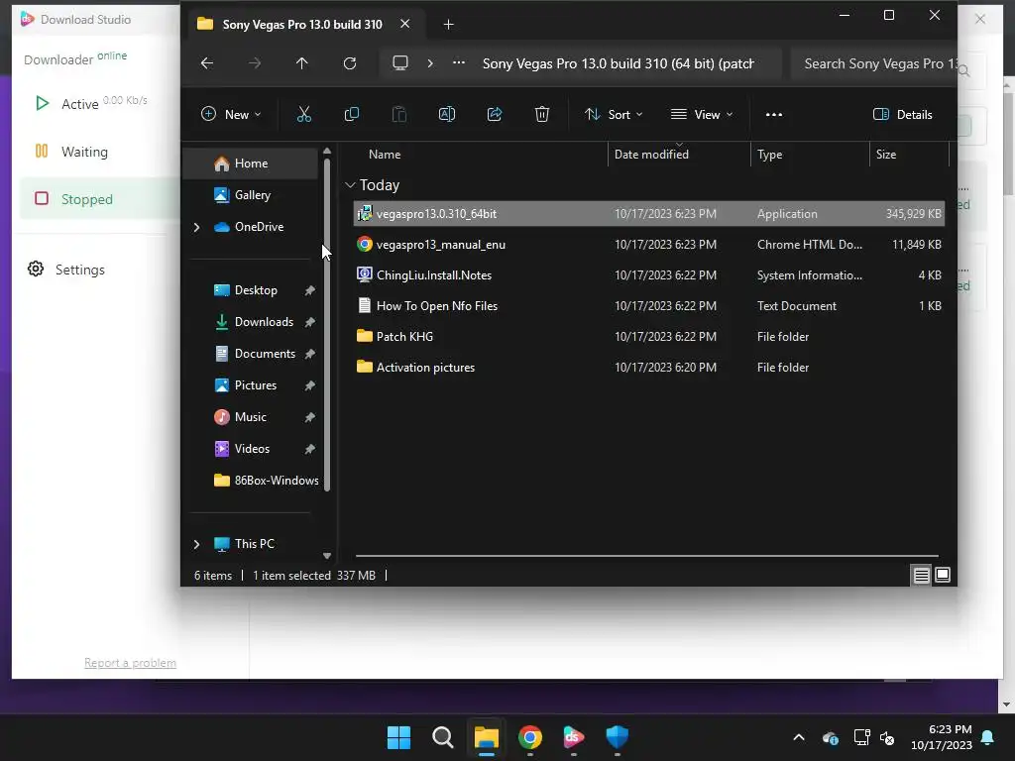Click the Rename icon
The image size is (1015, 761).
[x=447, y=115]
